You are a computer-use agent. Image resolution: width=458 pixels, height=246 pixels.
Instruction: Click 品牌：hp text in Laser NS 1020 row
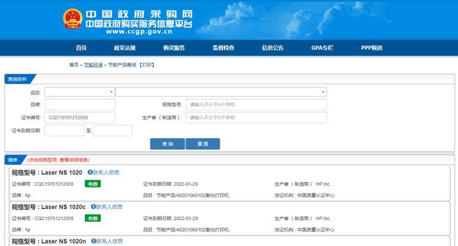point(21,195)
